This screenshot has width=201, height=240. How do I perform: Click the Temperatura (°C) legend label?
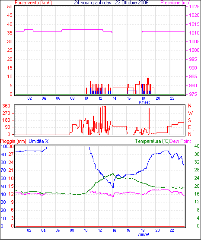[152, 141]
